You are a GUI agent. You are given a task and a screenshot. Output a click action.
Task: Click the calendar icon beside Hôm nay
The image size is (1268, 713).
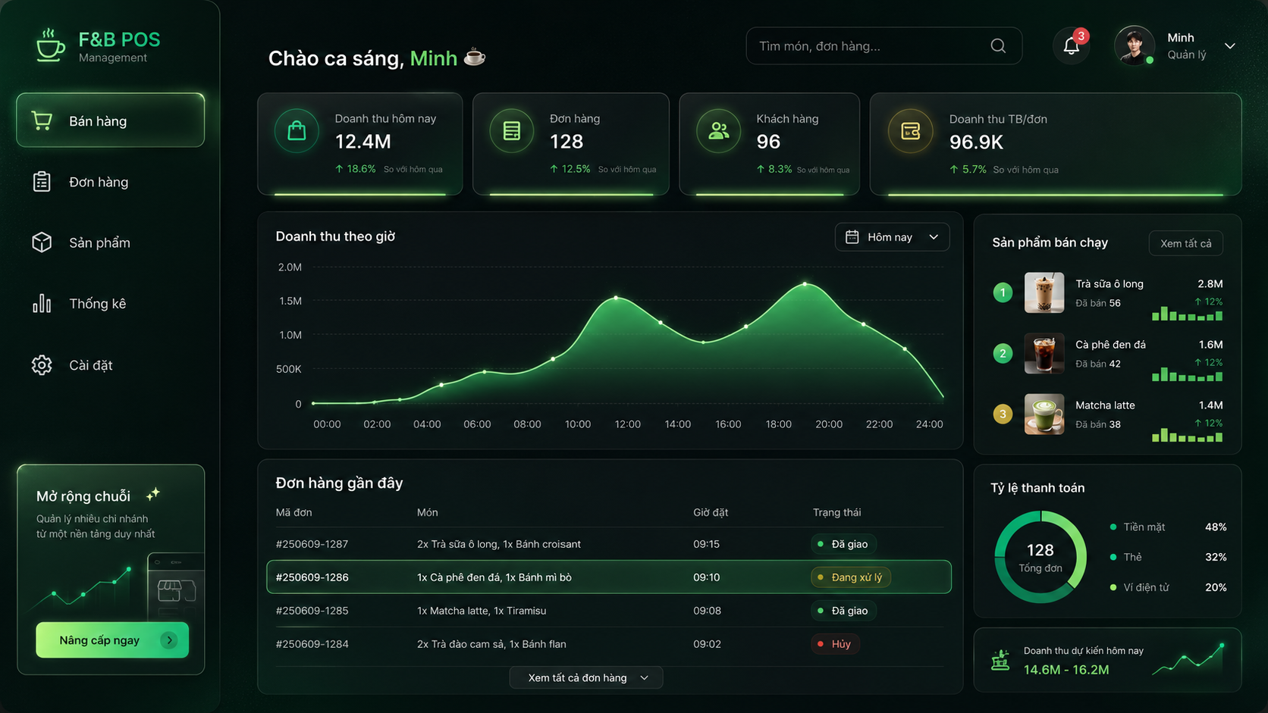coord(852,237)
